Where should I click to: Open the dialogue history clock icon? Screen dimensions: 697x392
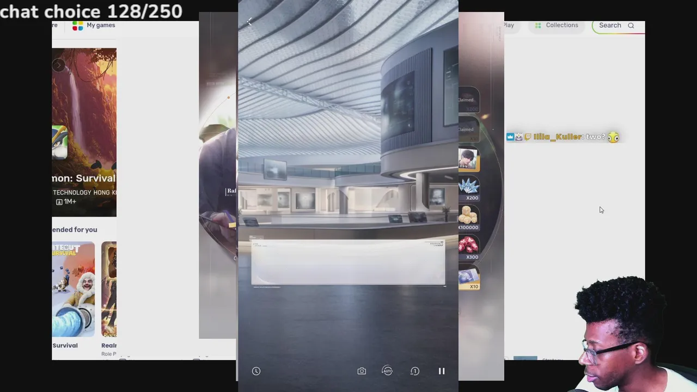256,371
